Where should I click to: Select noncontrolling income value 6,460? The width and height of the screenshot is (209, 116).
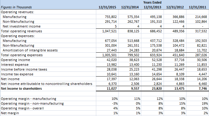[x=203, y=84]
